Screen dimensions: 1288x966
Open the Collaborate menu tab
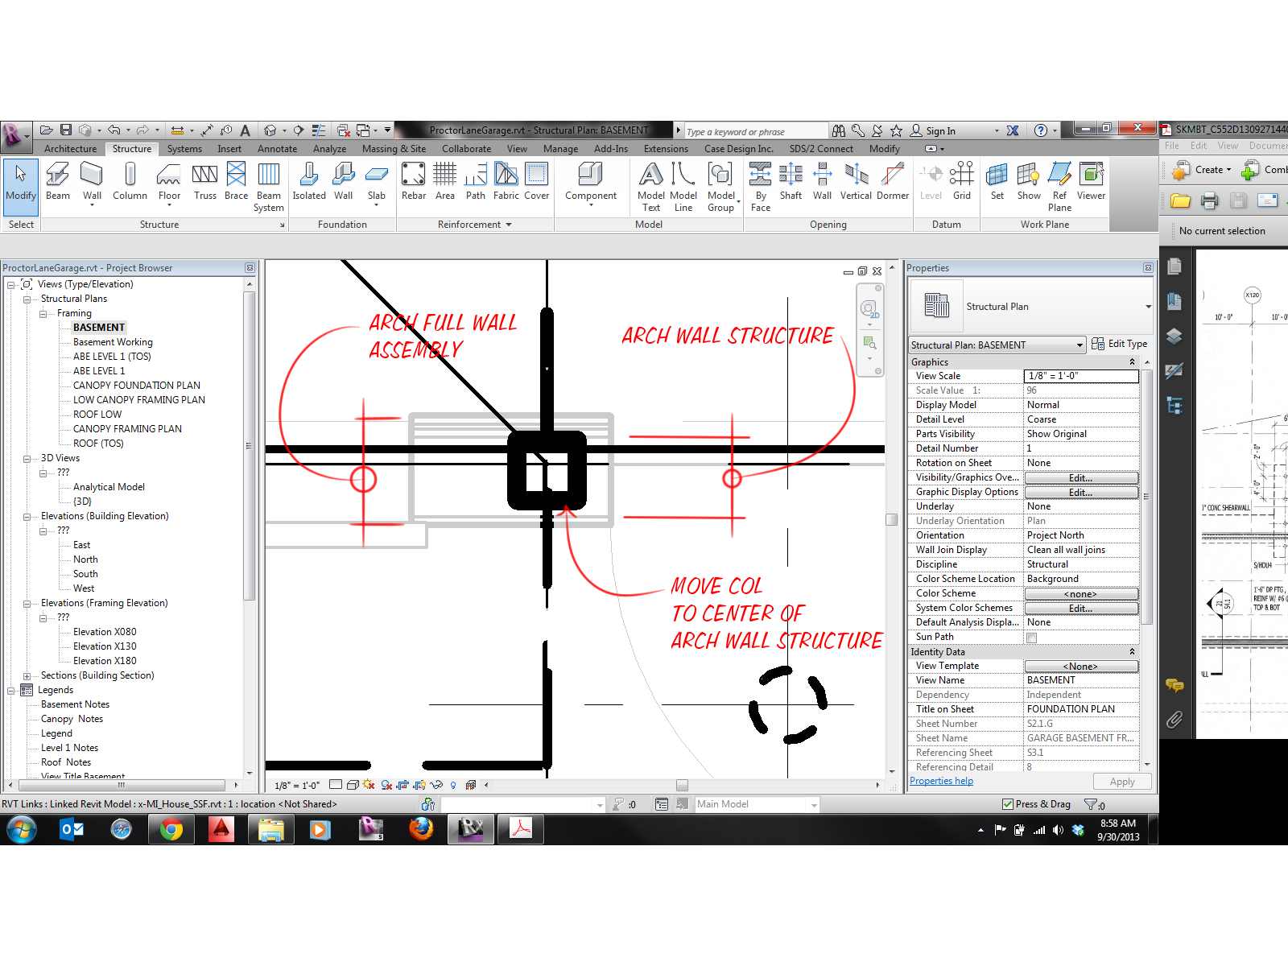pyautogui.click(x=466, y=148)
